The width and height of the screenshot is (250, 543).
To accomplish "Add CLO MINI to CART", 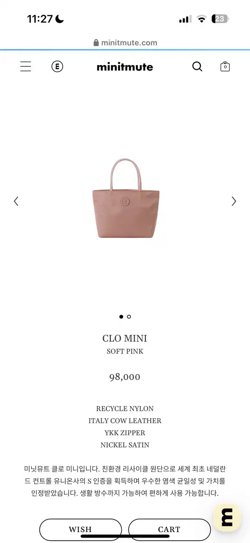I will 169,529.
